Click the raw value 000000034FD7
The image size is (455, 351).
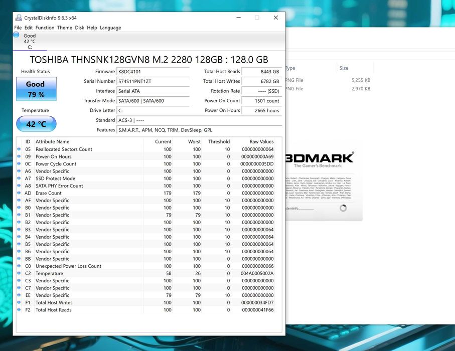click(x=257, y=302)
